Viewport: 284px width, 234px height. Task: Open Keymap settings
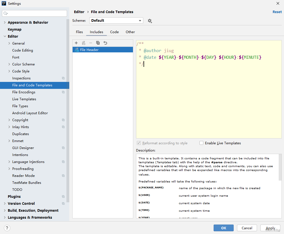point(14,29)
